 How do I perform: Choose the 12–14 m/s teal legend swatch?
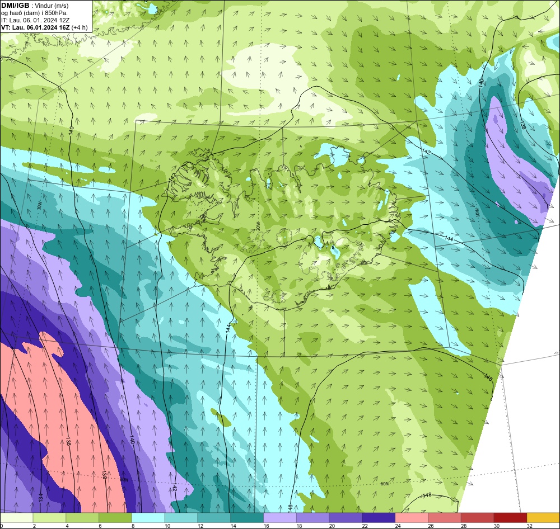point(214,518)
